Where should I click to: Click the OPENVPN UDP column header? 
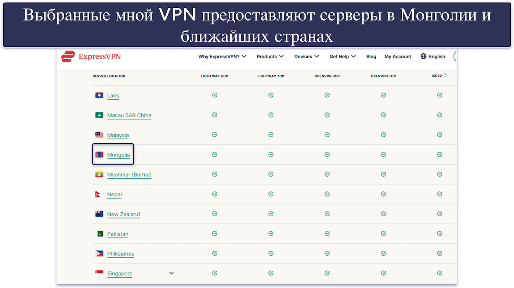click(x=327, y=76)
